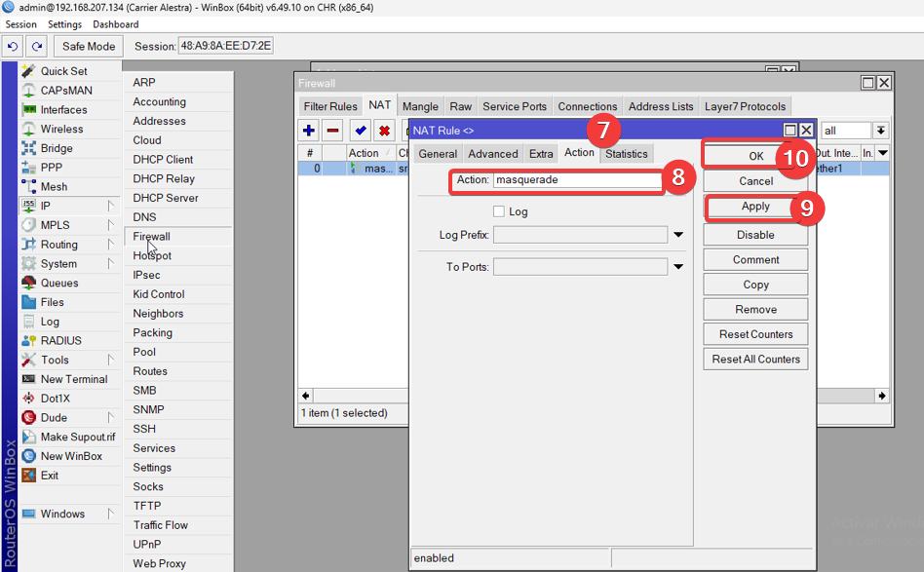Expand the Log Prefix dropdown arrow
Screen dimensions: 924x572
click(678, 235)
